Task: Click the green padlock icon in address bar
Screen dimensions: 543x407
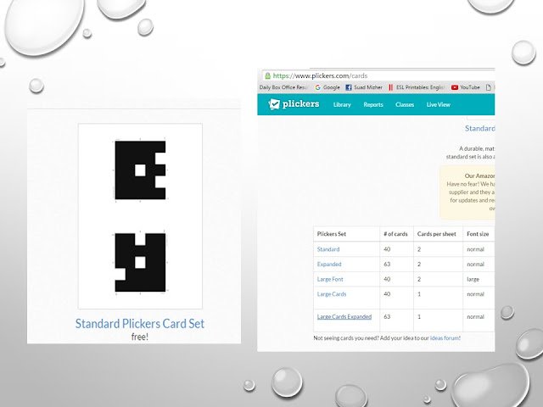Action: pos(267,75)
